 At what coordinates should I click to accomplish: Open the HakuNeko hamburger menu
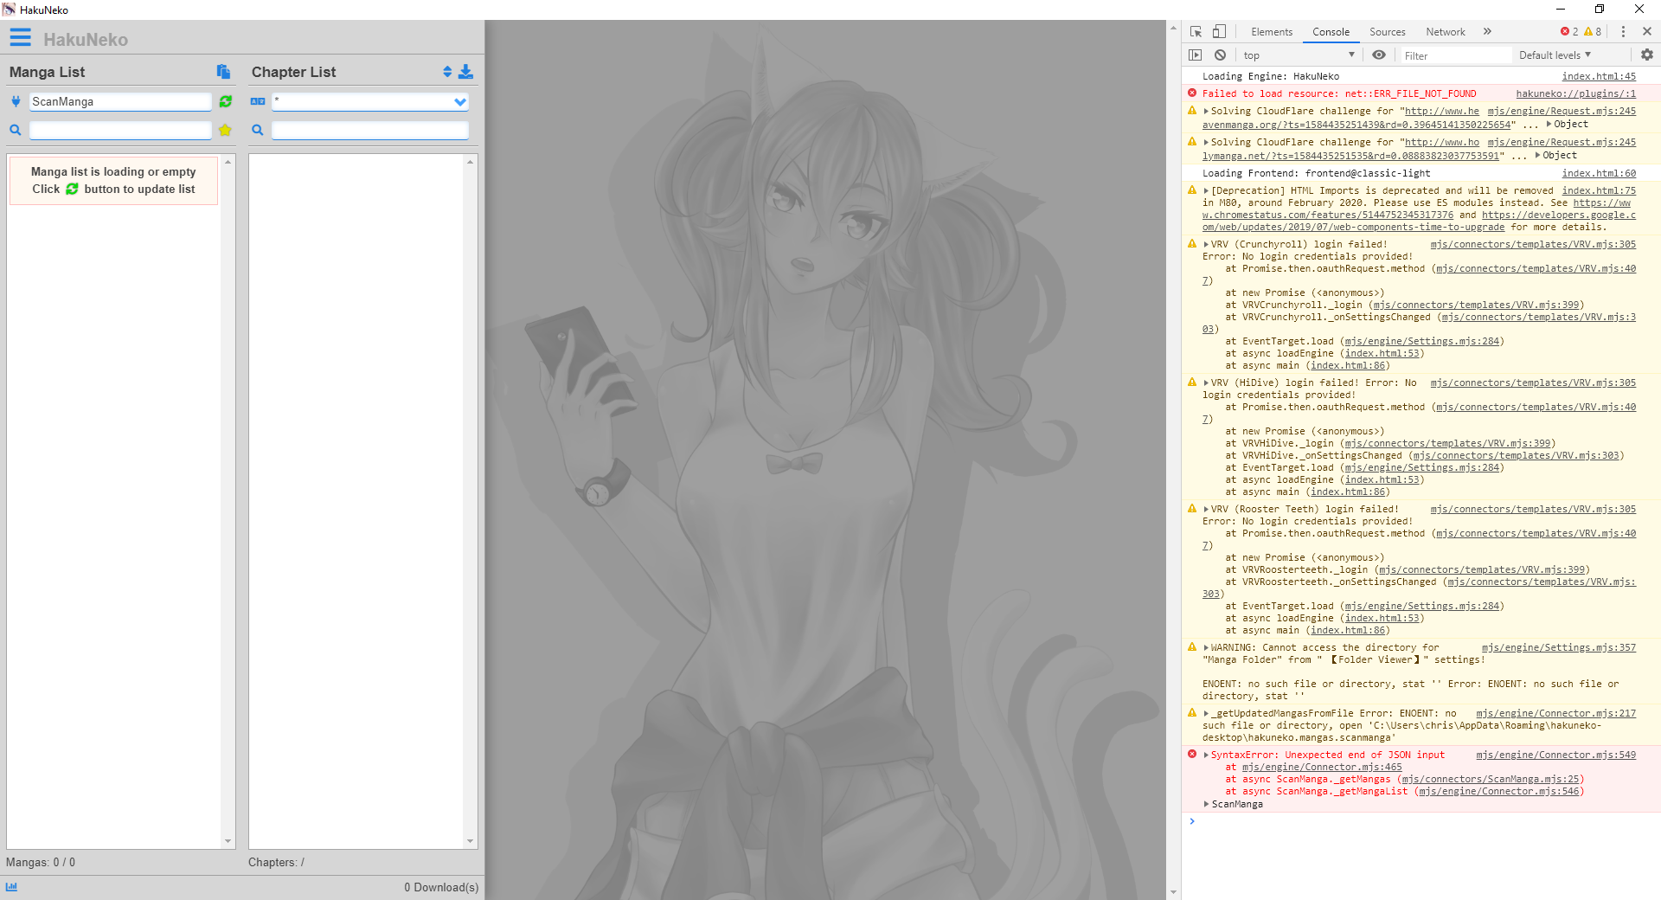click(x=20, y=37)
